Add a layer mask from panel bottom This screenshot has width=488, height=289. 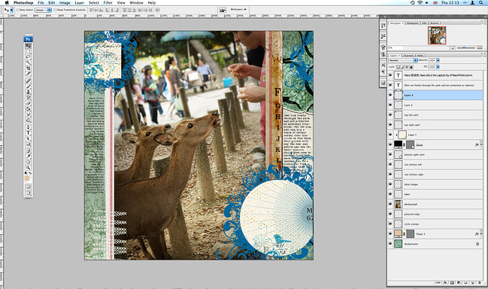pyautogui.click(x=452, y=283)
